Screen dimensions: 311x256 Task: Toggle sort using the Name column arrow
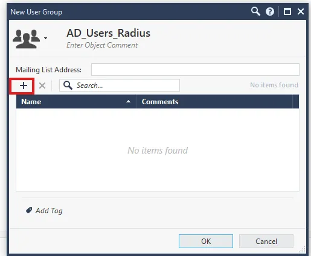[128, 101]
